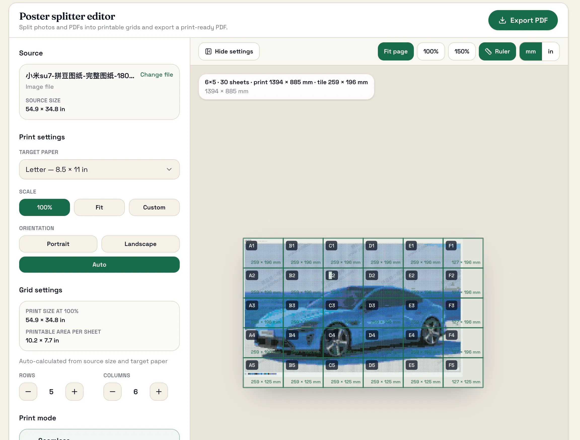Increase the rows count with plus
Screen dimensions: 580x440
click(x=75, y=391)
